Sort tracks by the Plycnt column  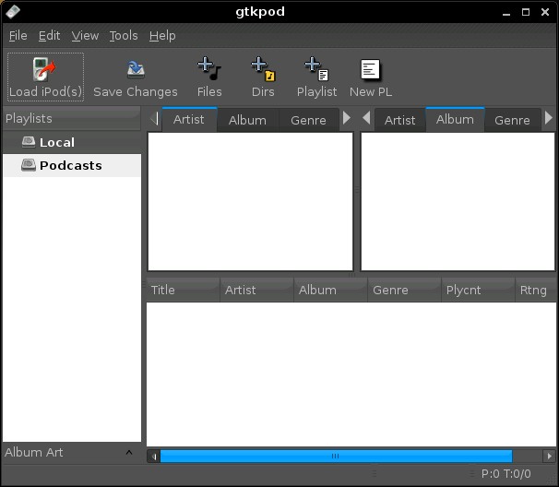479,290
